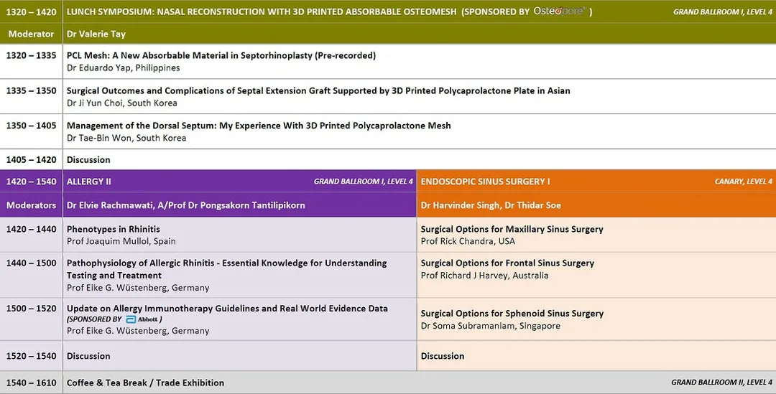Click the "1320 – 1420" time cell
The image size is (776, 394).
[x=31, y=11]
